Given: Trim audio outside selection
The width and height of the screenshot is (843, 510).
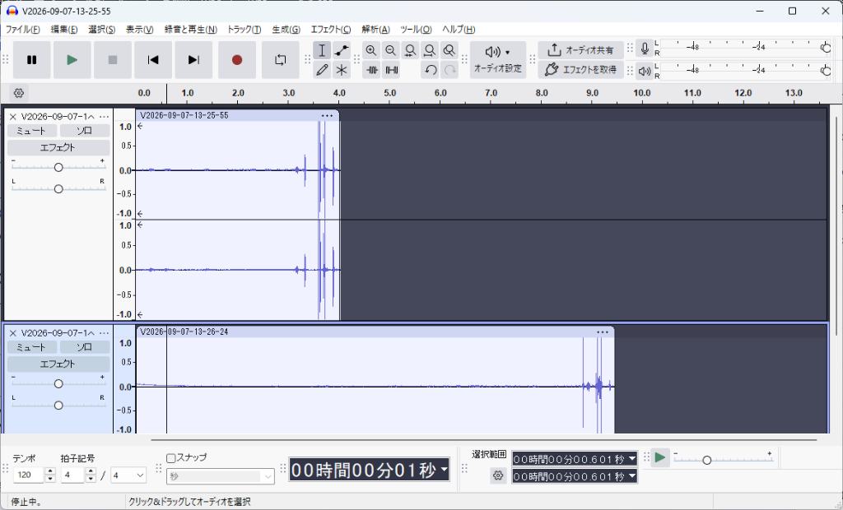Looking at the screenshot, I should tap(371, 70).
